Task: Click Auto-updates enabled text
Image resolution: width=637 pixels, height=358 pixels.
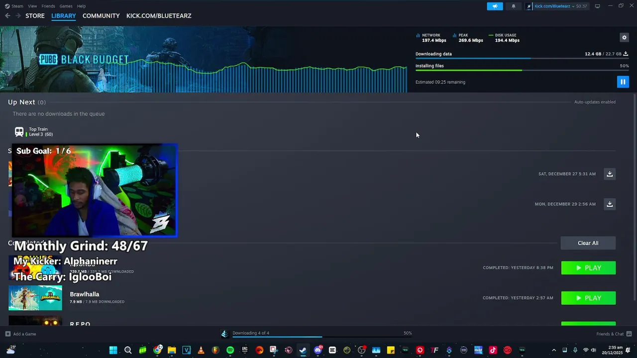Action: pyautogui.click(x=595, y=102)
